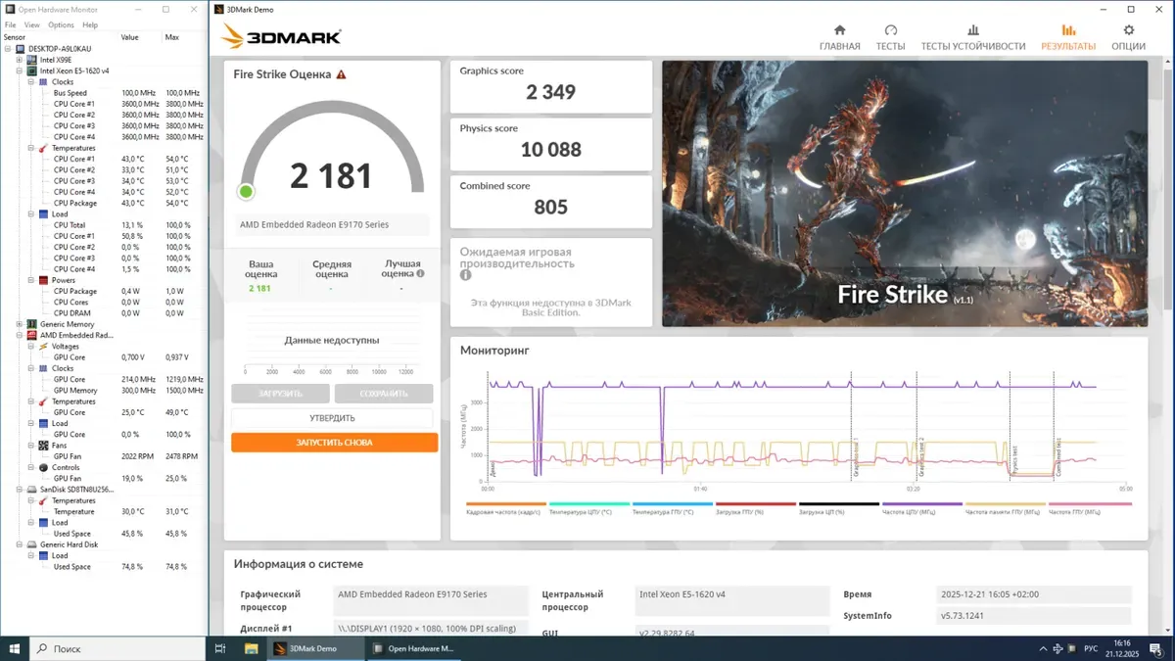Screen dimensions: 1175x661
Task: Click the УТВЕРДИТЬ button
Action: tap(332, 418)
